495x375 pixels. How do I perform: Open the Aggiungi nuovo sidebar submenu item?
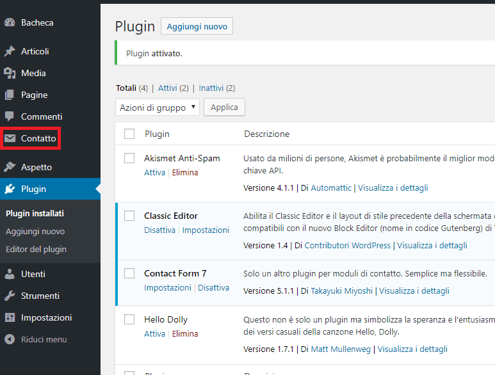(x=35, y=232)
